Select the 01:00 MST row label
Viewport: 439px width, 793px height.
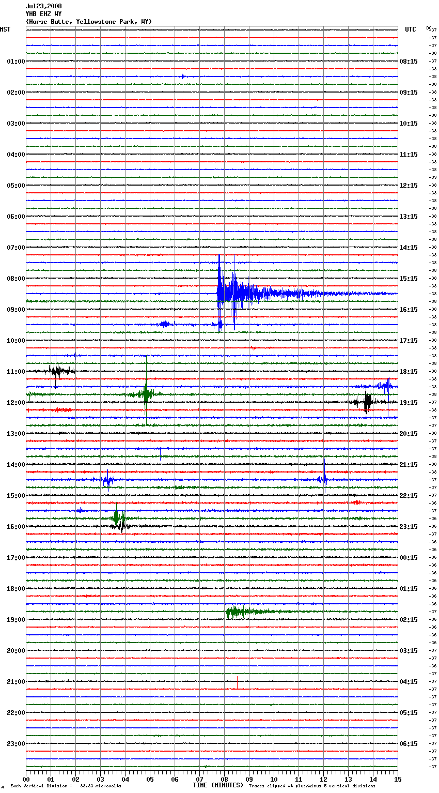16,62
